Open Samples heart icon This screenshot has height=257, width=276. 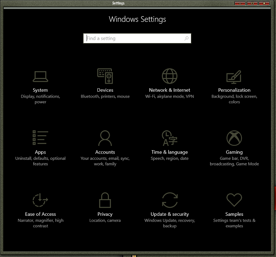click(234, 200)
